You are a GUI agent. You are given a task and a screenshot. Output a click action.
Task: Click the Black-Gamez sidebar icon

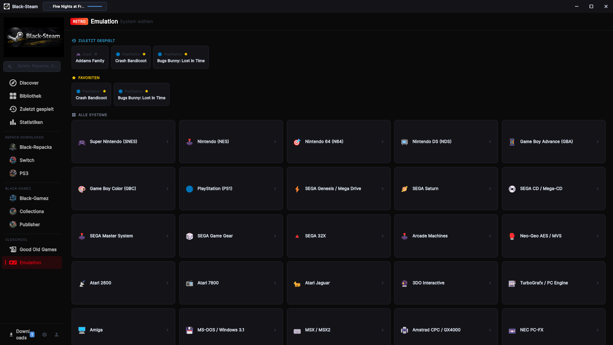pyautogui.click(x=13, y=198)
